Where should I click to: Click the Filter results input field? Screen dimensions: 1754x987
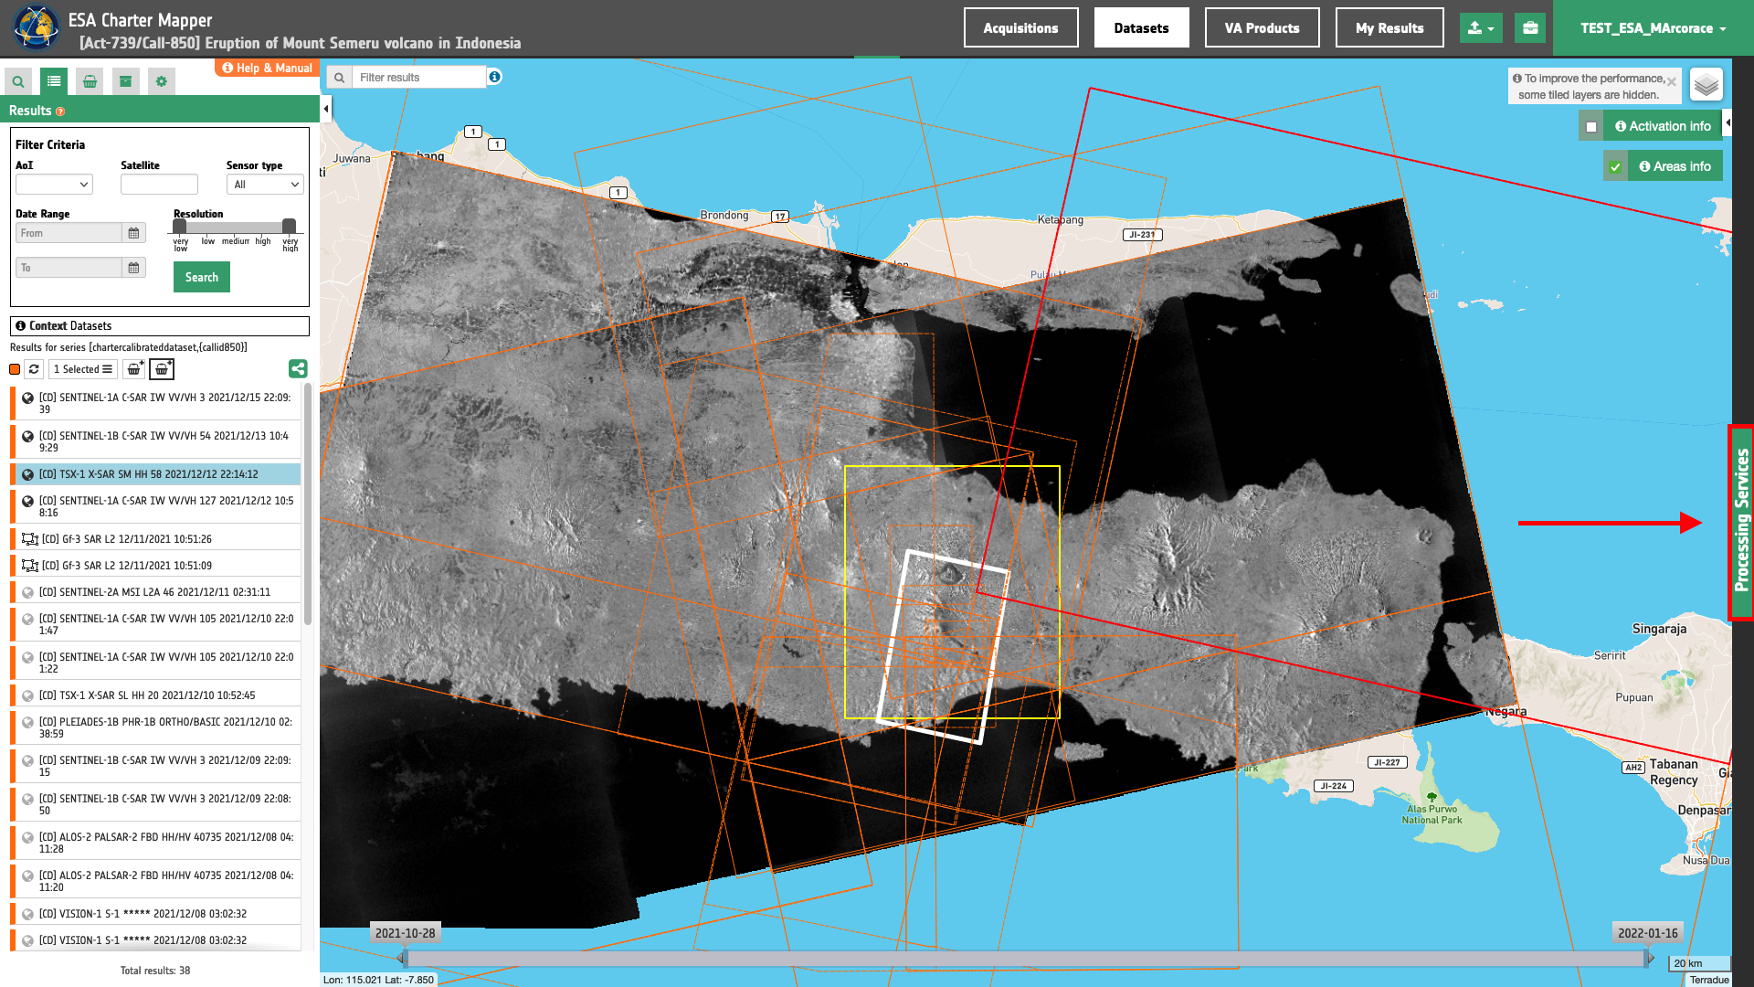click(418, 78)
